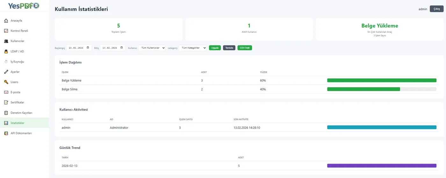Open API Dökümanları section
Viewport: 446px width, 178px height.
(25, 133)
